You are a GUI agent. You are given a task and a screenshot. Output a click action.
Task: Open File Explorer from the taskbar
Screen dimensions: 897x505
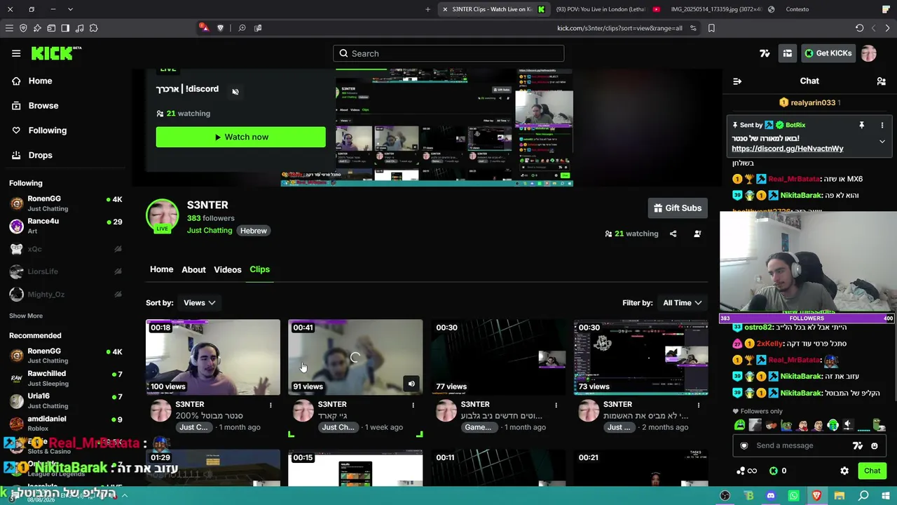[x=840, y=496]
